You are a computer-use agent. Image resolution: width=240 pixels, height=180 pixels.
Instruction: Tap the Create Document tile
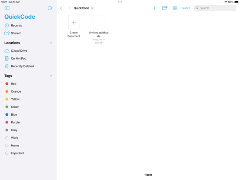(x=74, y=23)
